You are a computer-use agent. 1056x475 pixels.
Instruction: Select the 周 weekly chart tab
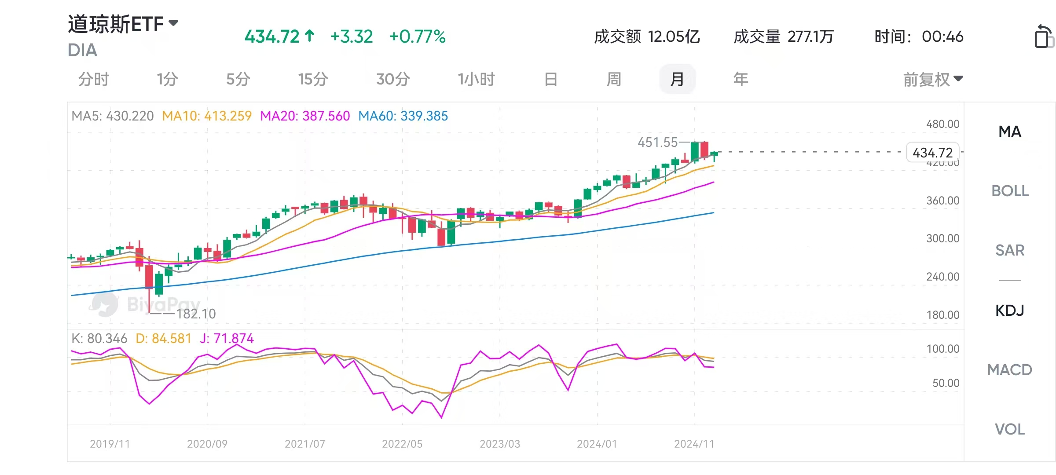click(x=614, y=80)
